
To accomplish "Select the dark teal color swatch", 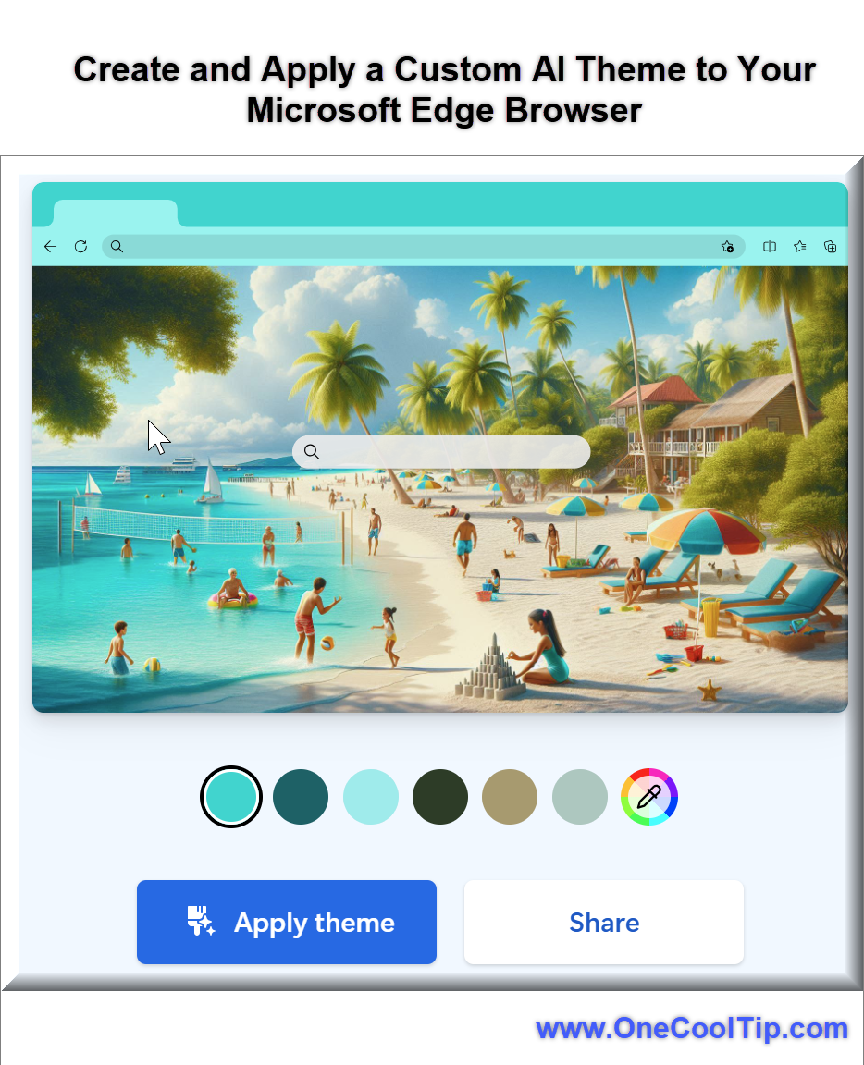I will 301,797.
